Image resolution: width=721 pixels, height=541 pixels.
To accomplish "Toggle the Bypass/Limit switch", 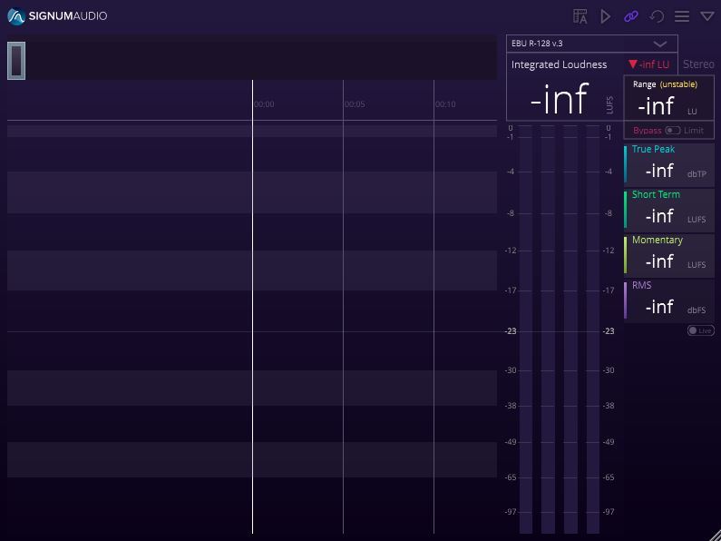I will [x=672, y=131].
